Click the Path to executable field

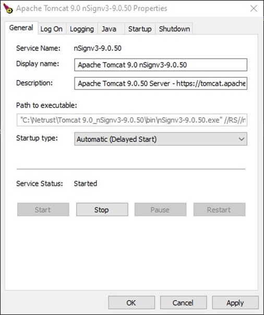[x=132, y=120]
